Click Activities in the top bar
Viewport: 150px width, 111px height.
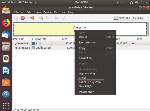coord(8,2)
